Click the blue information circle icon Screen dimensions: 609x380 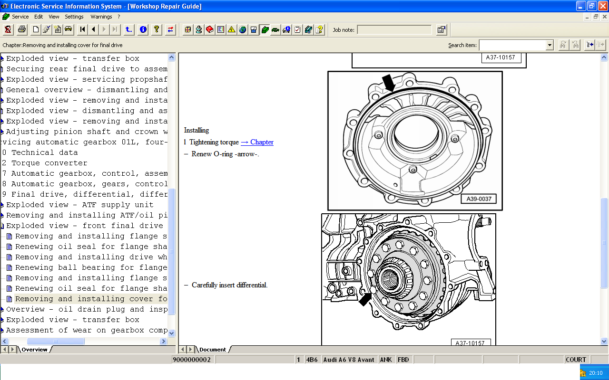tap(143, 30)
